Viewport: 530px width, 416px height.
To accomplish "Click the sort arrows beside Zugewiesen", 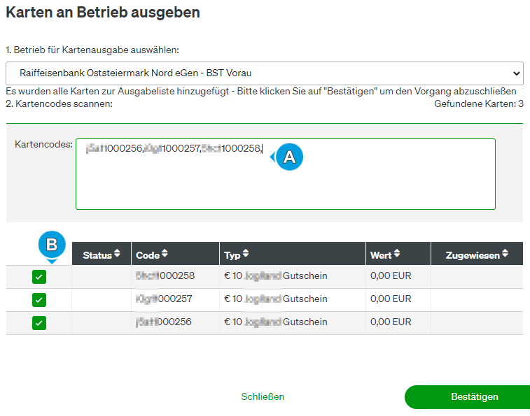I will point(505,253).
